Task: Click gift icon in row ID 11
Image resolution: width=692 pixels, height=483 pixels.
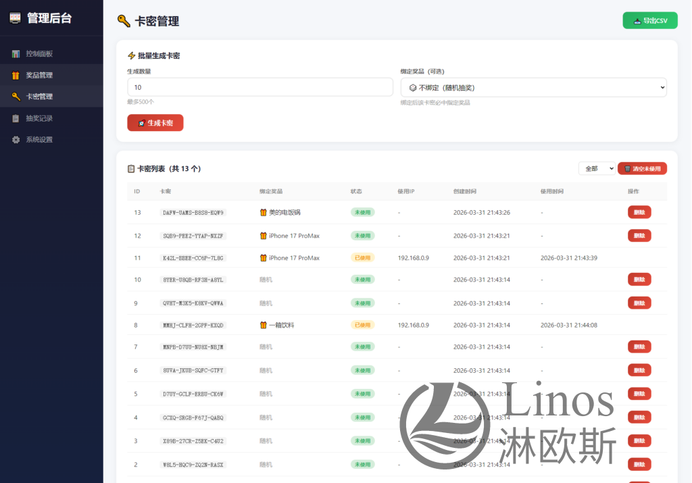Action: 264,257
